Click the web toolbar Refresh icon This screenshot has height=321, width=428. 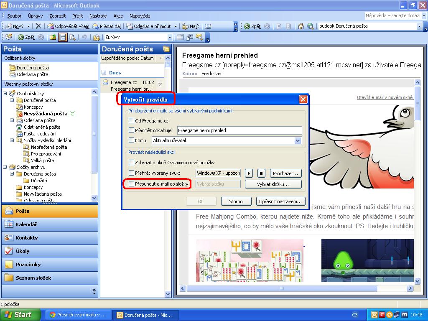coord(288,26)
